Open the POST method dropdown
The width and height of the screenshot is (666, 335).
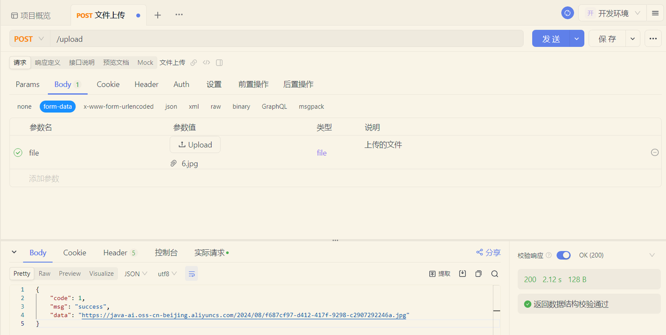(x=29, y=38)
